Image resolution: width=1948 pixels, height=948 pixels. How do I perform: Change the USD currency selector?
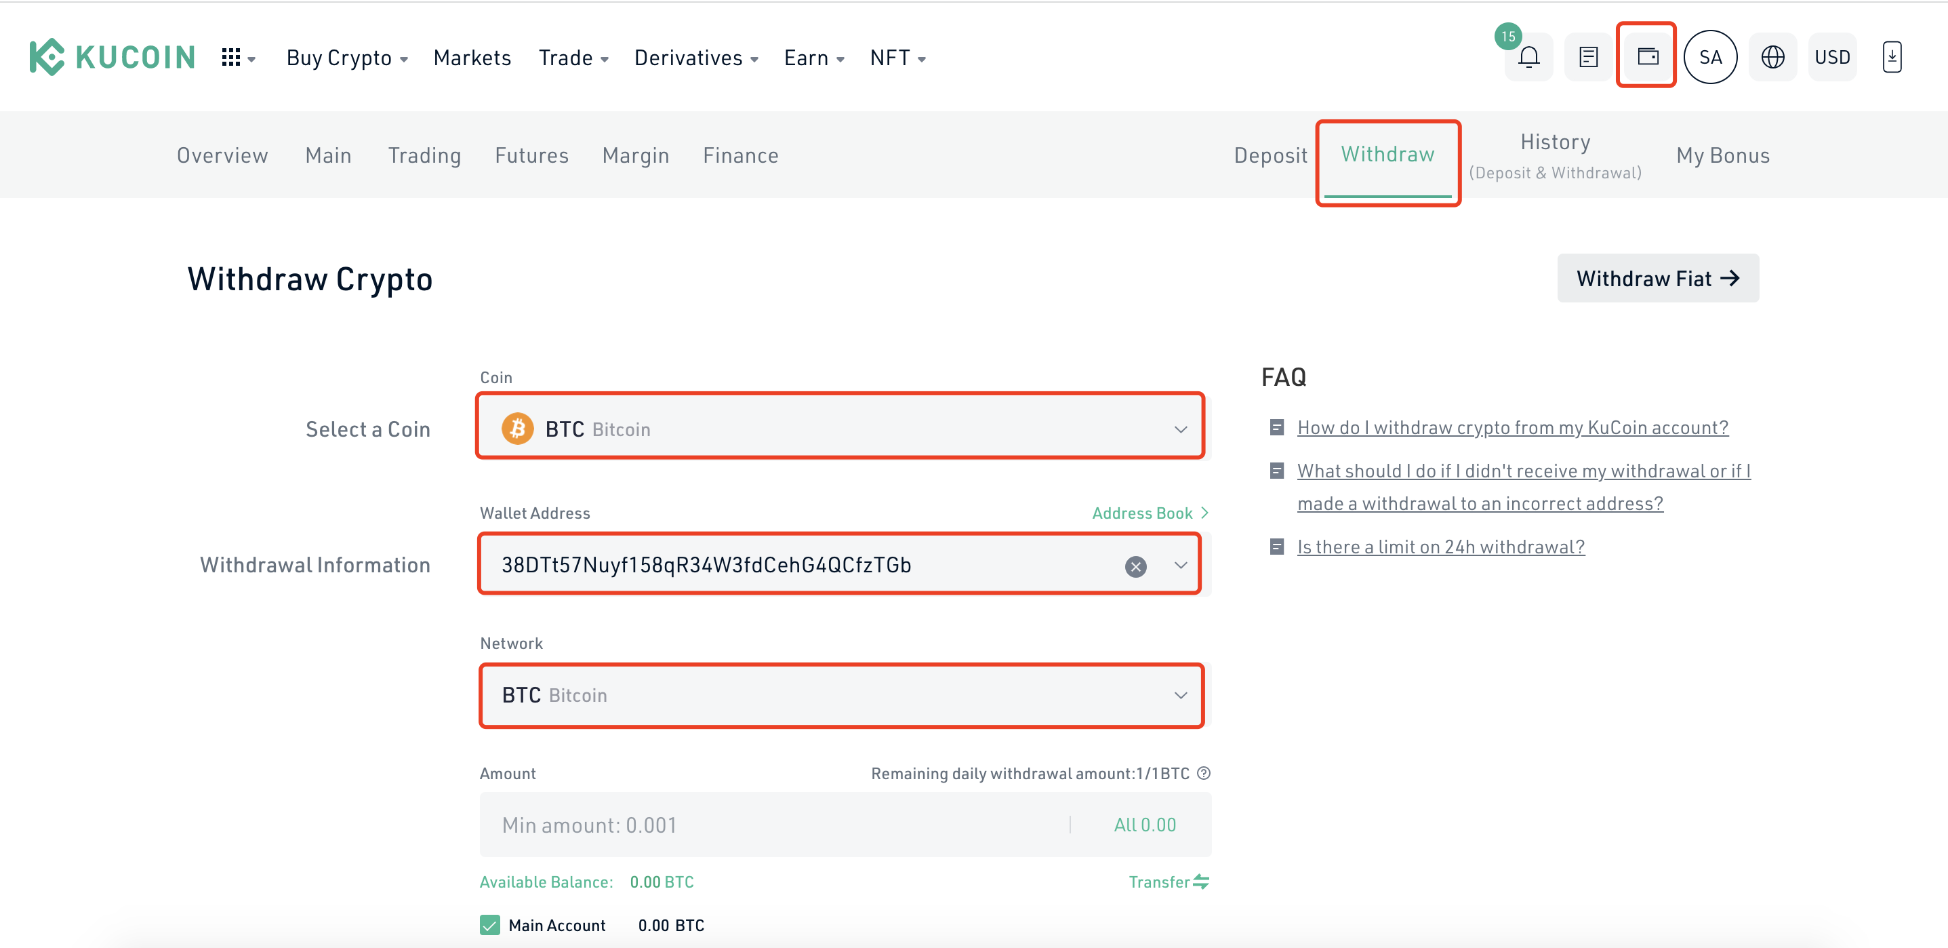1832,57
